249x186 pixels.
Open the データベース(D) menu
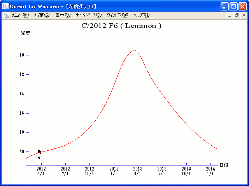click(x=89, y=15)
